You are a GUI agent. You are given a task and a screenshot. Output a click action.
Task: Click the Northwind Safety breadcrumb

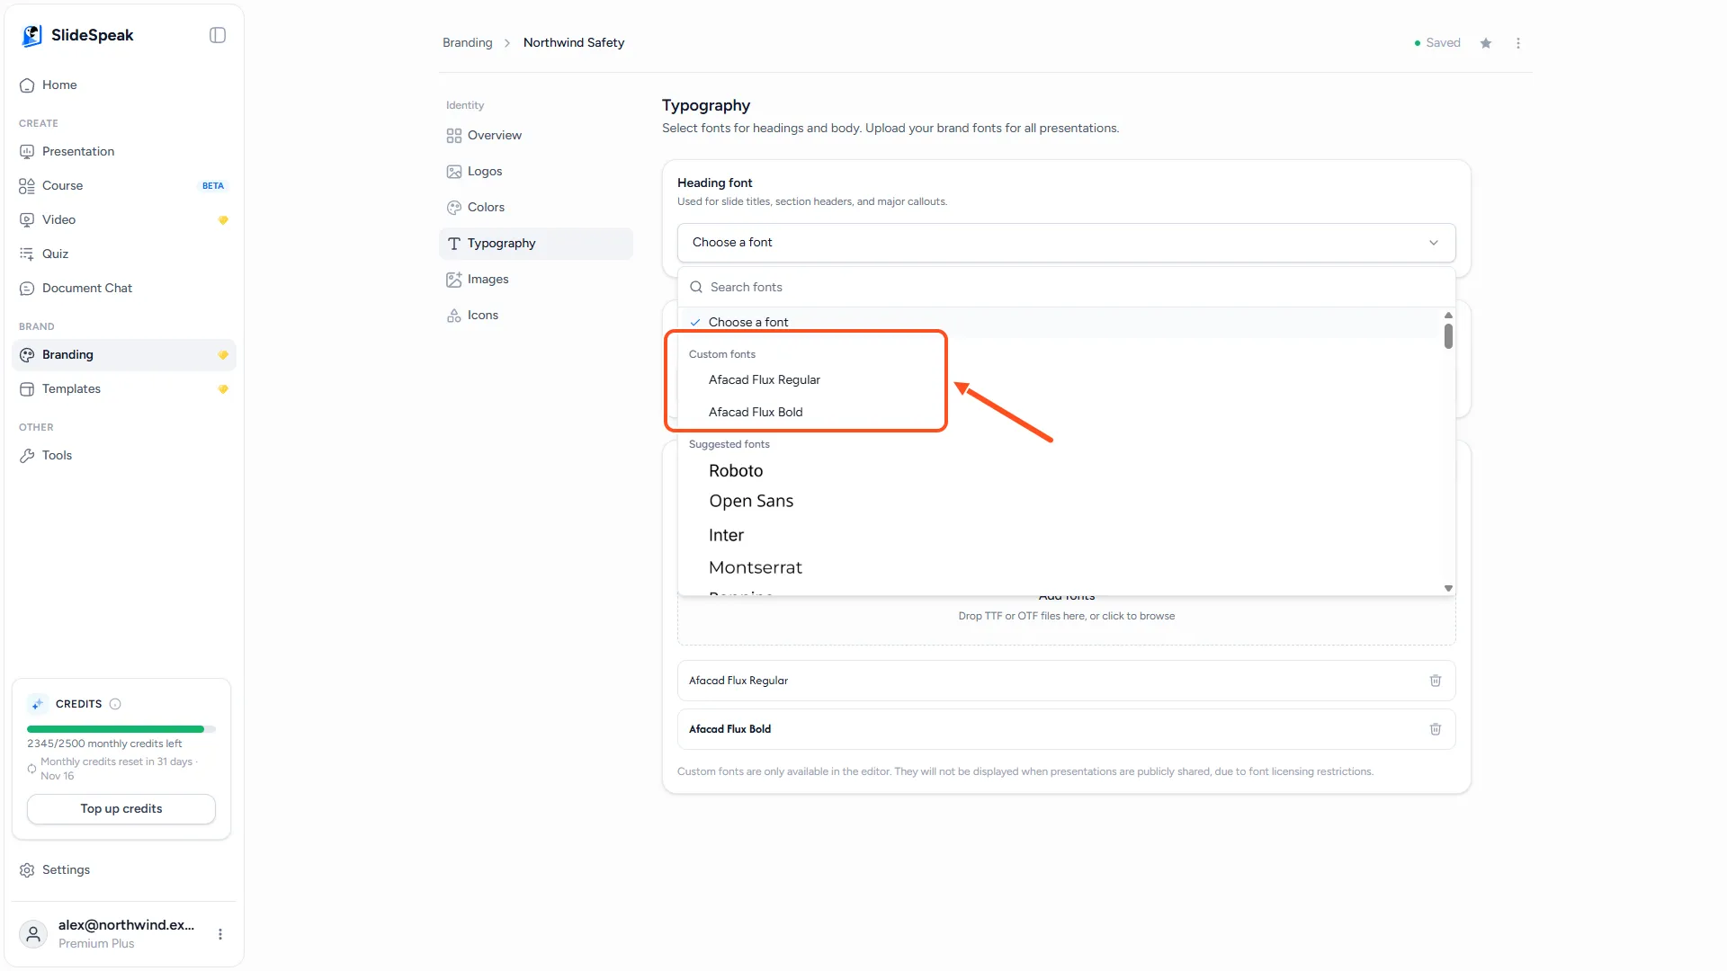pos(574,42)
